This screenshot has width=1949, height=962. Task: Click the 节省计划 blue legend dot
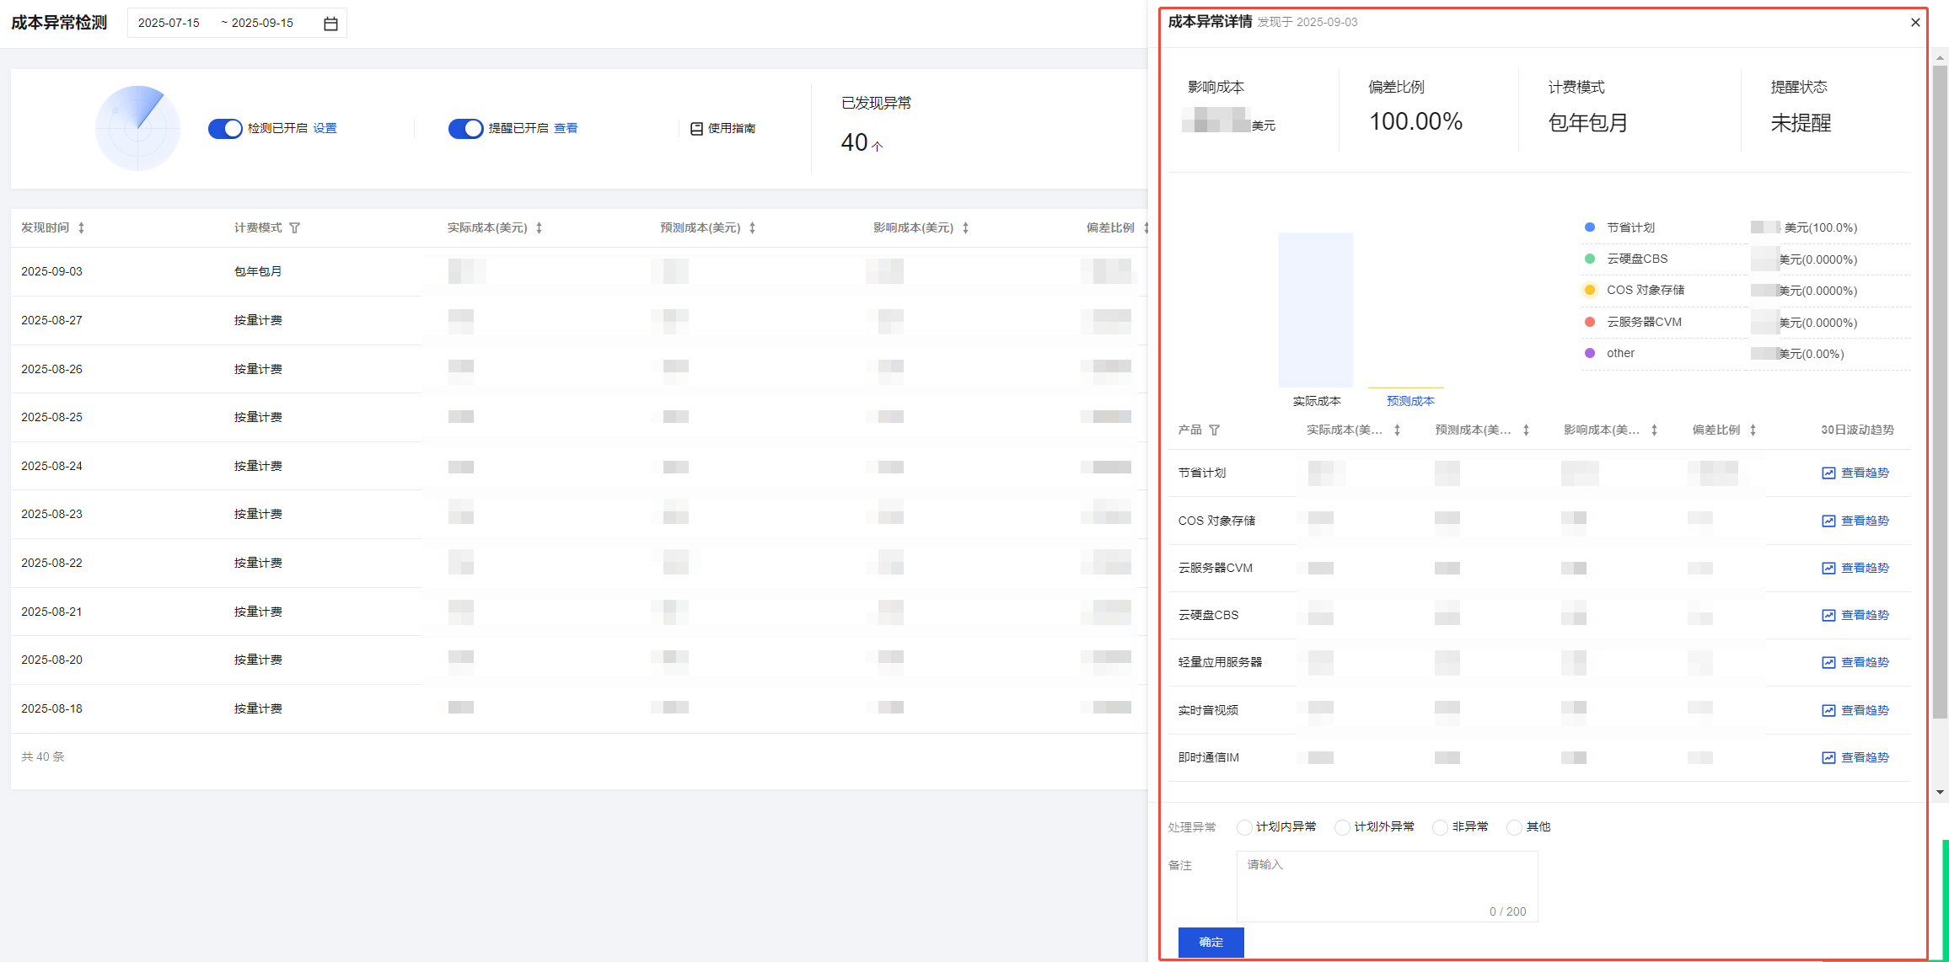1590,227
